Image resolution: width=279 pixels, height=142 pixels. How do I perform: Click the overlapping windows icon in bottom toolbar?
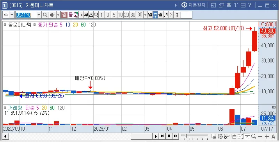click(233, 137)
